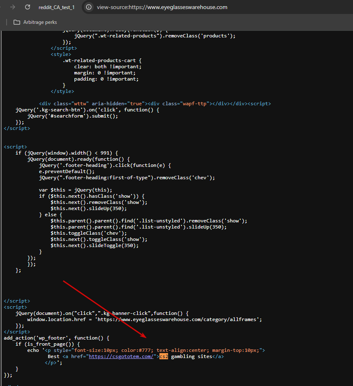Screen dimensions: 353x386
Task: Click the 'clear: both !important;' line
Action: (108, 67)
